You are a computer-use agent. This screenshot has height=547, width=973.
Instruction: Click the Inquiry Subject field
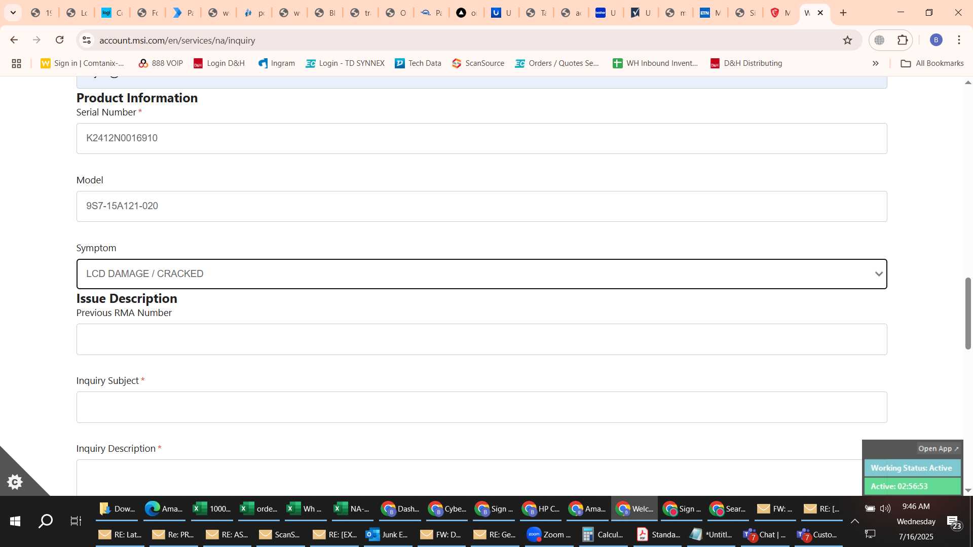click(481, 407)
